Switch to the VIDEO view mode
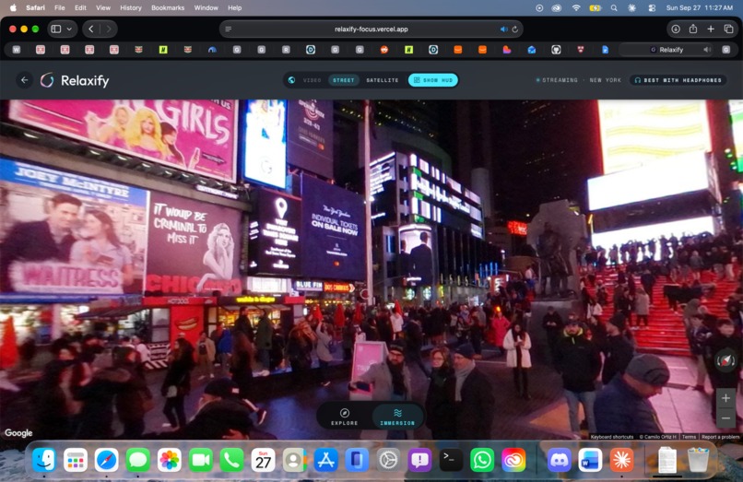 [312, 80]
